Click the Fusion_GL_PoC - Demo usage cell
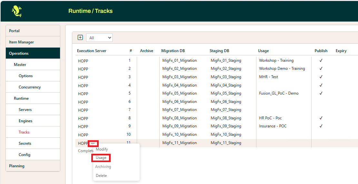 point(279,93)
